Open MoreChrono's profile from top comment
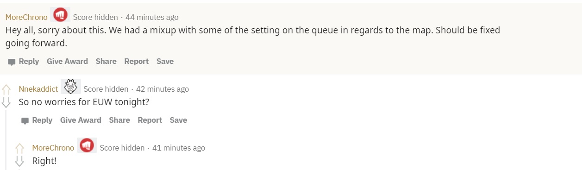The image size is (582, 170). 26,17
